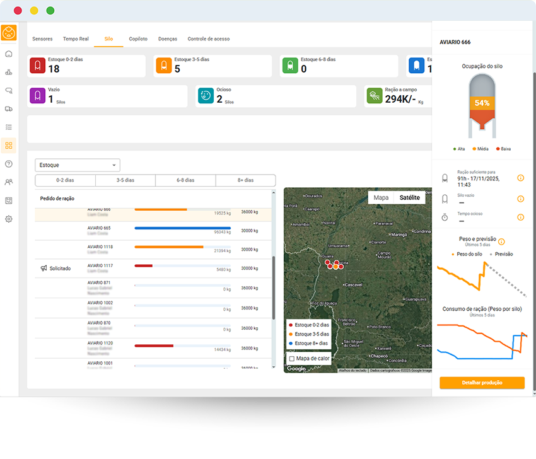Open the users group sidebar icon
Image resolution: width=536 pixels, height=459 pixels.
click(9, 182)
